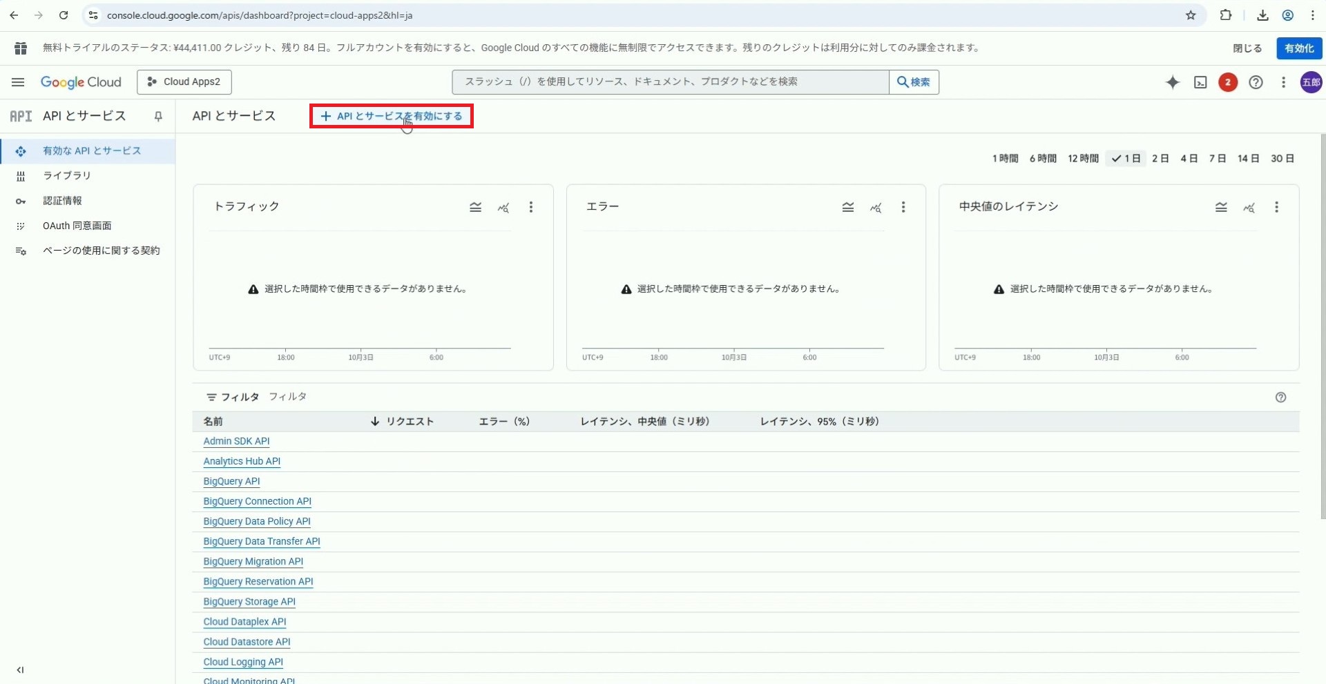Open the main hamburger navigation menu
Image resolution: width=1326 pixels, height=684 pixels.
[18, 82]
